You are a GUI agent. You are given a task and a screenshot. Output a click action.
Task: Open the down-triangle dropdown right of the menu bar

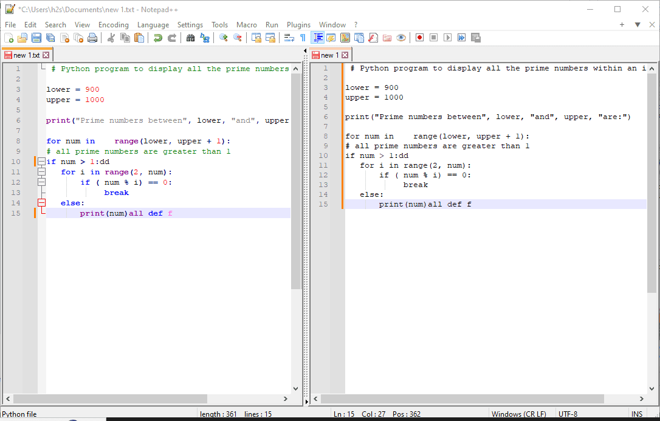(x=638, y=25)
